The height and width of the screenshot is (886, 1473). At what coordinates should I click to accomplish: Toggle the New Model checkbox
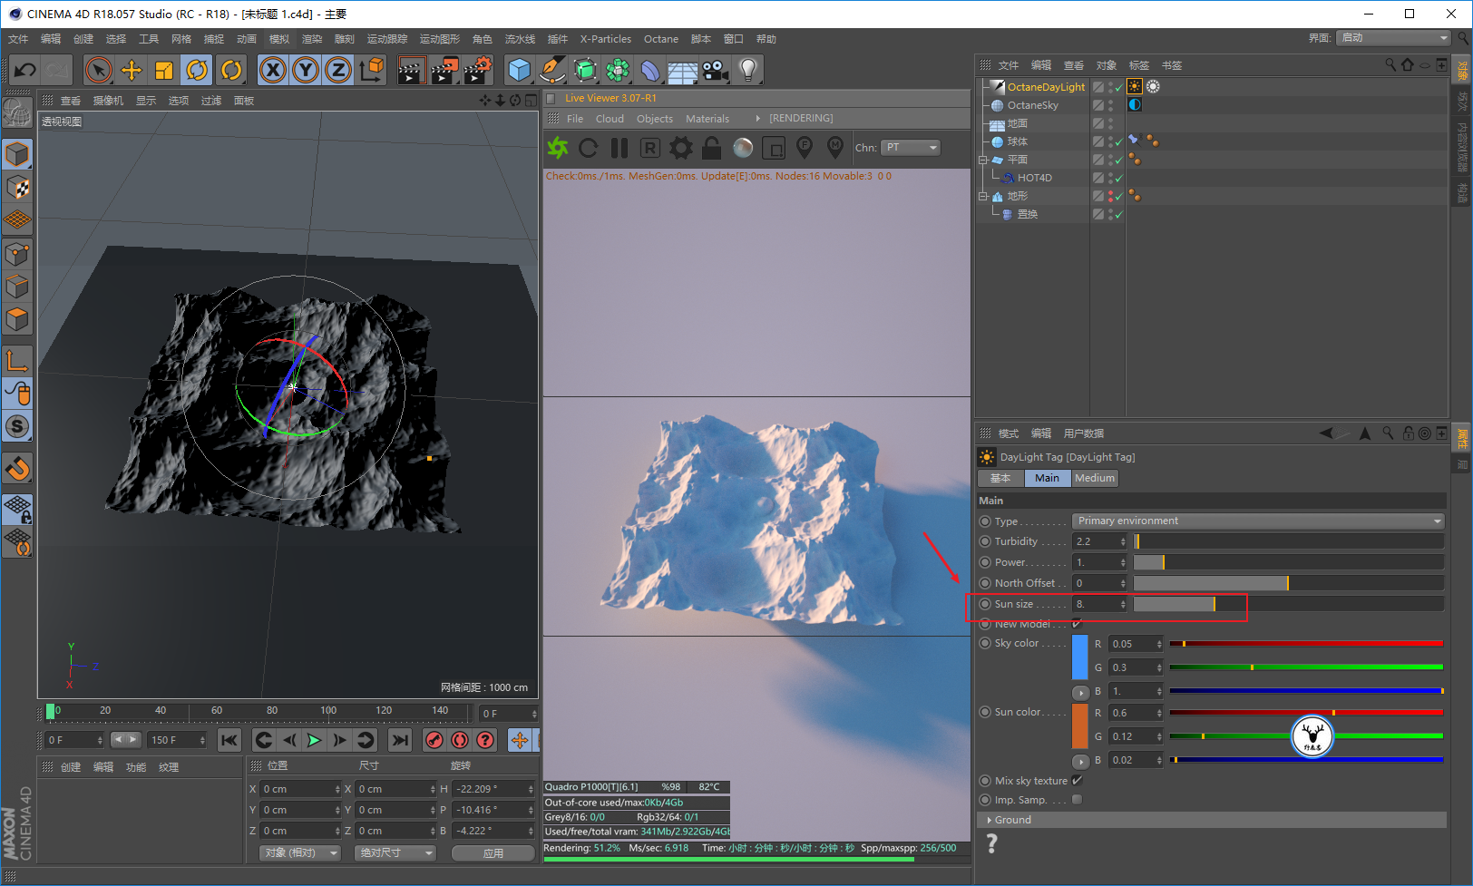pos(1078,624)
